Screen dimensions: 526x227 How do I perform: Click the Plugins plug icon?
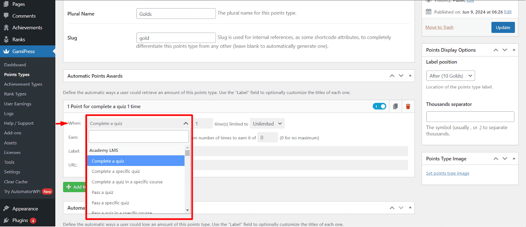tap(6, 220)
